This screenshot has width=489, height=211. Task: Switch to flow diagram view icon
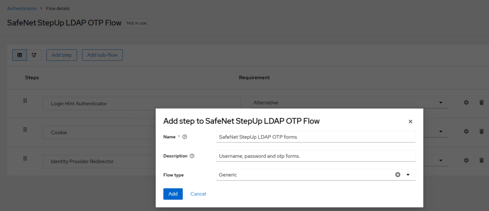tap(34, 55)
